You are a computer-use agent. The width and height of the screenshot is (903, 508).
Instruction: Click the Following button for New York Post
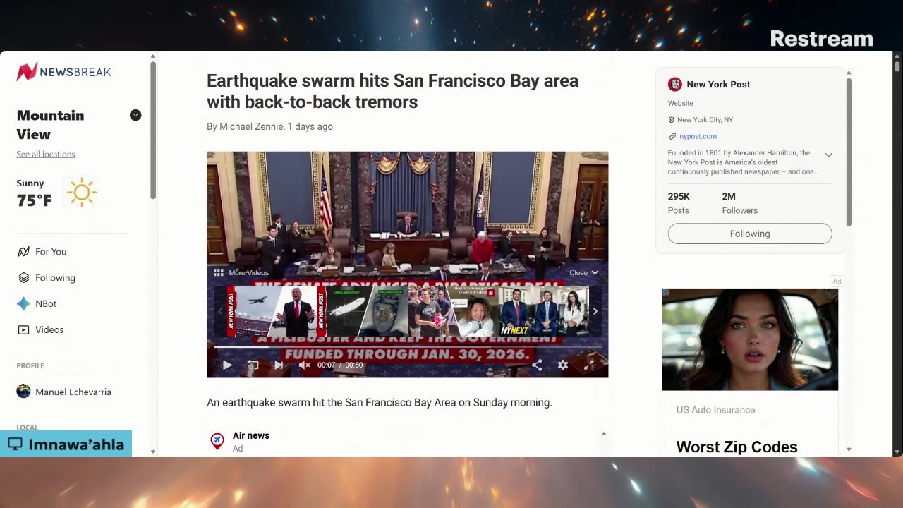click(750, 234)
